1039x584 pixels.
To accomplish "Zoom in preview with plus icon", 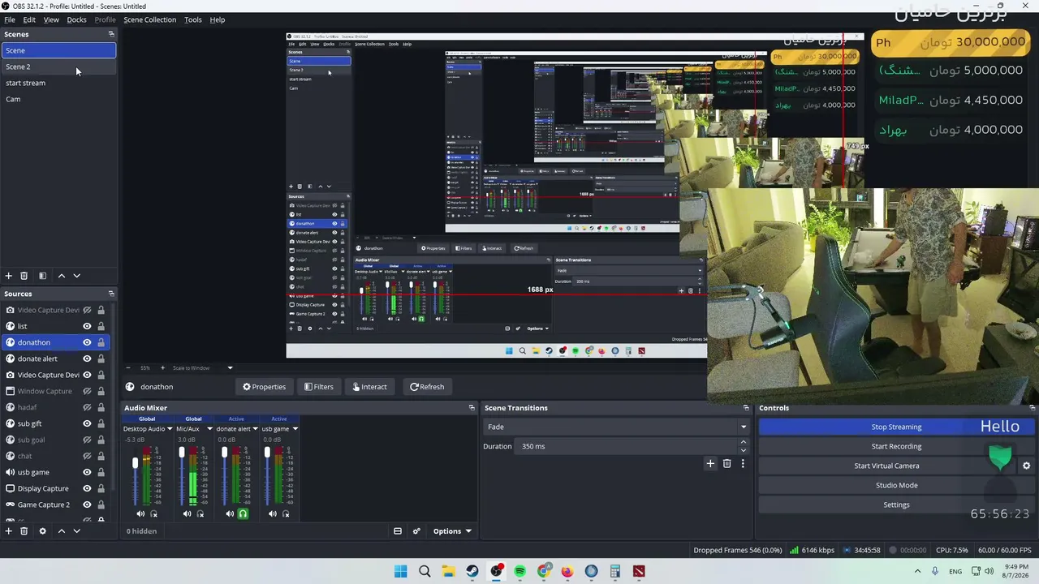I will (x=162, y=368).
